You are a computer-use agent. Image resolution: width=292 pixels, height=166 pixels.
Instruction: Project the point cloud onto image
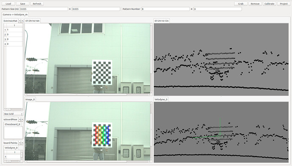(284, 4)
